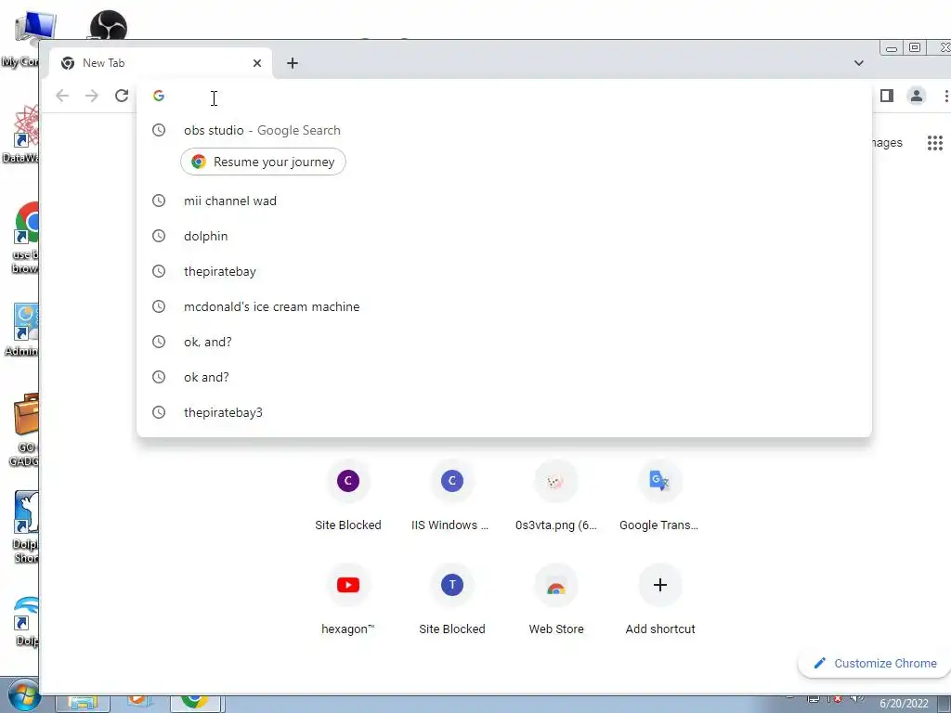Select the OBS Studio desktop icon
This screenshot has width=951, height=713.
(109, 25)
